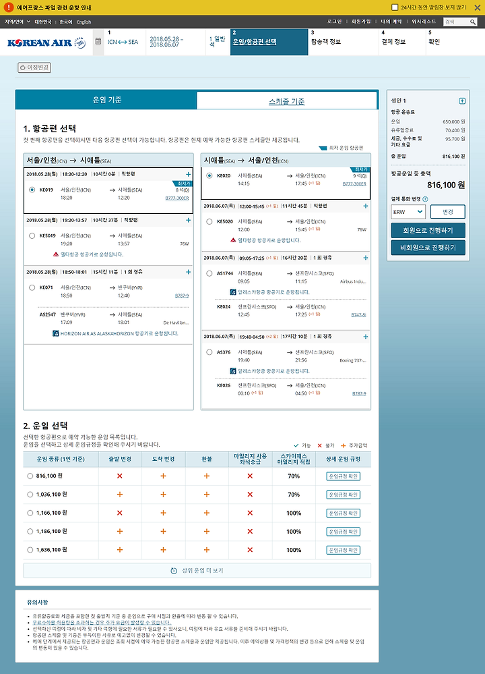Viewport: 485px width, 674px height.
Task: Click departure change X icon for 816,100 fare
Action: click(x=120, y=476)
